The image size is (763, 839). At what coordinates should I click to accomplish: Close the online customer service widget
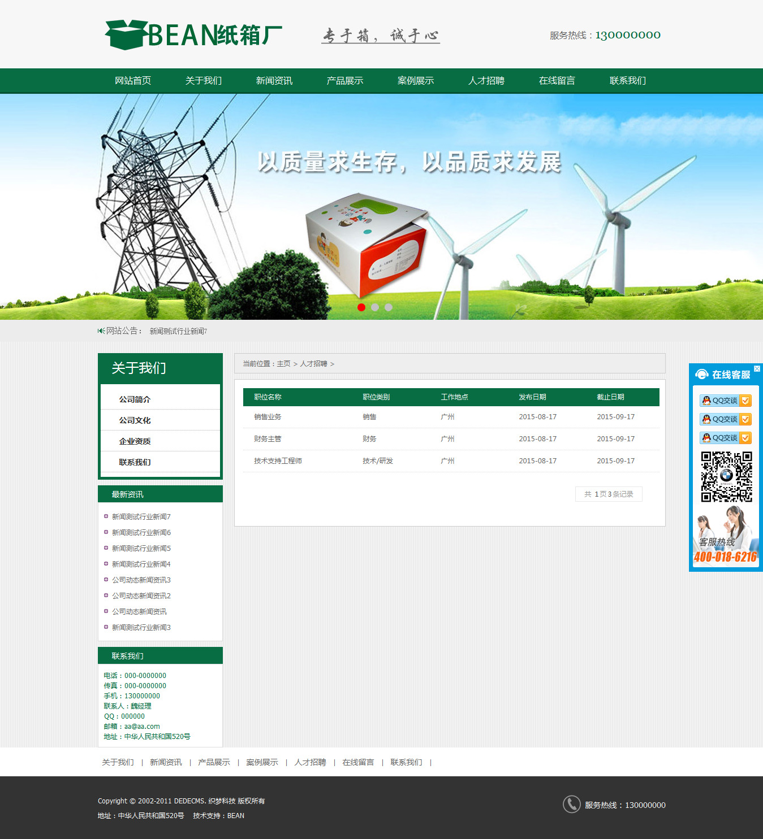[x=757, y=369]
